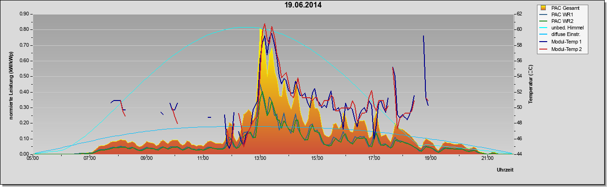
Task: Click the PAC Gesamt legend color swatch
Action: (x=544, y=7)
